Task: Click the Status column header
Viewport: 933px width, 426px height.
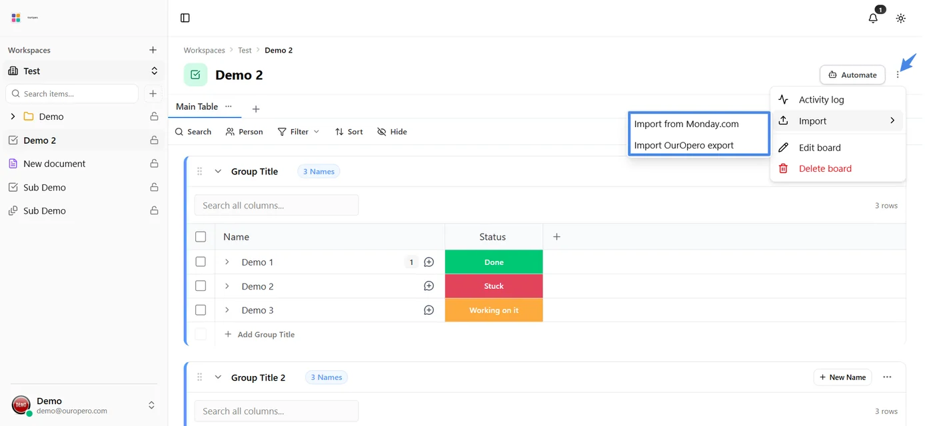Action: tap(493, 237)
